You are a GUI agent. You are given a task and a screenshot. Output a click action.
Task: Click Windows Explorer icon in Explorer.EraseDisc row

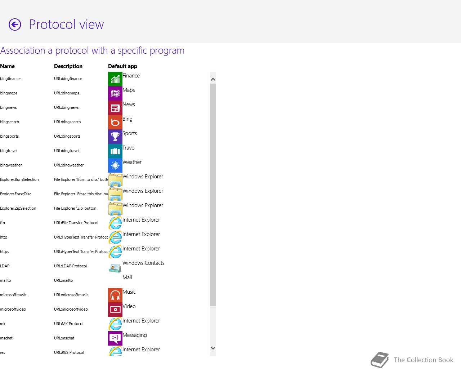pos(115,194)
